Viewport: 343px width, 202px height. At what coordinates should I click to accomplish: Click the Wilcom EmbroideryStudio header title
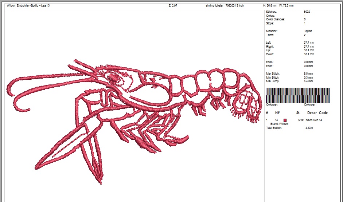tap(28, 6)
